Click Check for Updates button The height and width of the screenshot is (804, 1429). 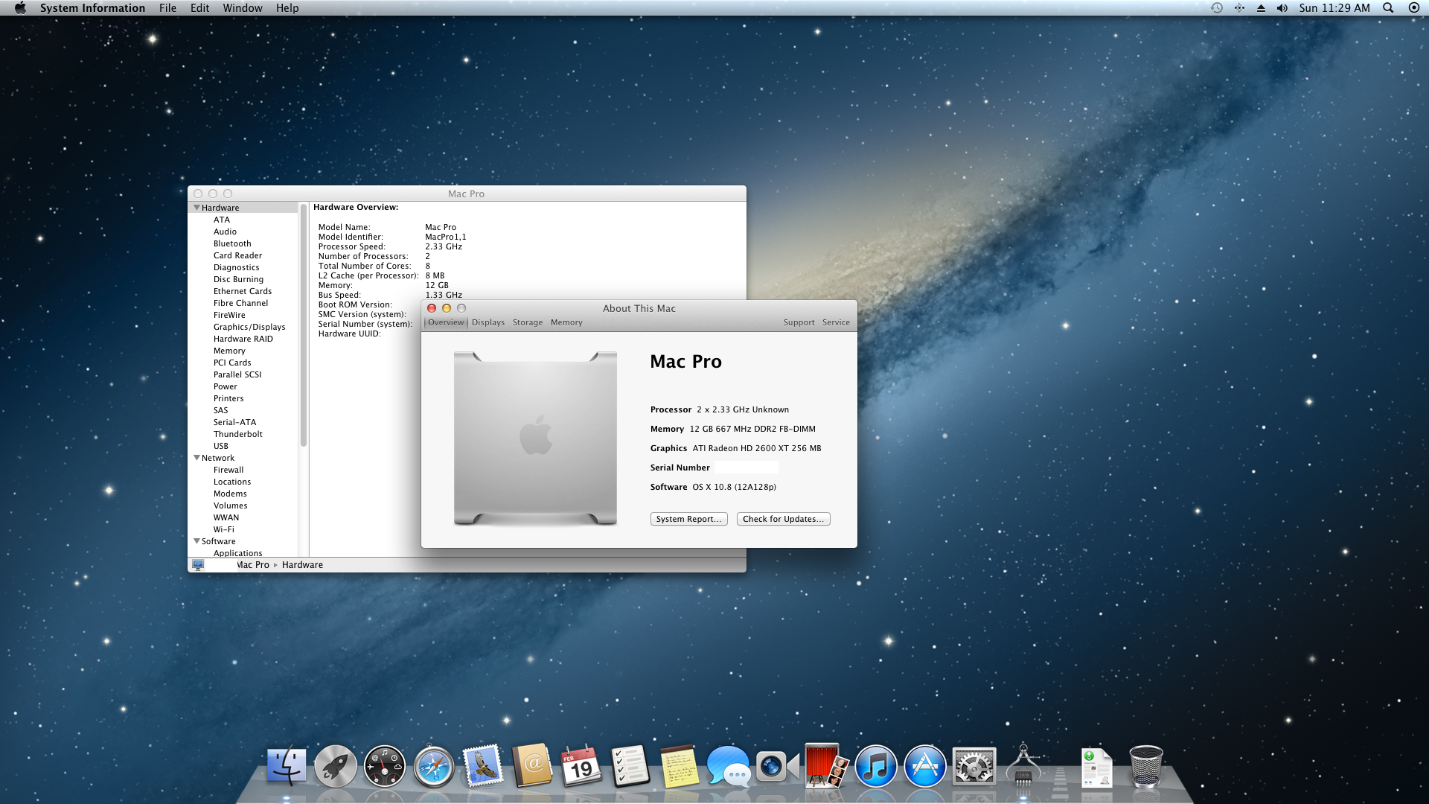click(783, 519)
